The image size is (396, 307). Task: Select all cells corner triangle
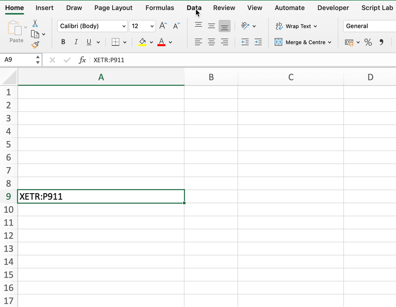(x=9, y=77)
